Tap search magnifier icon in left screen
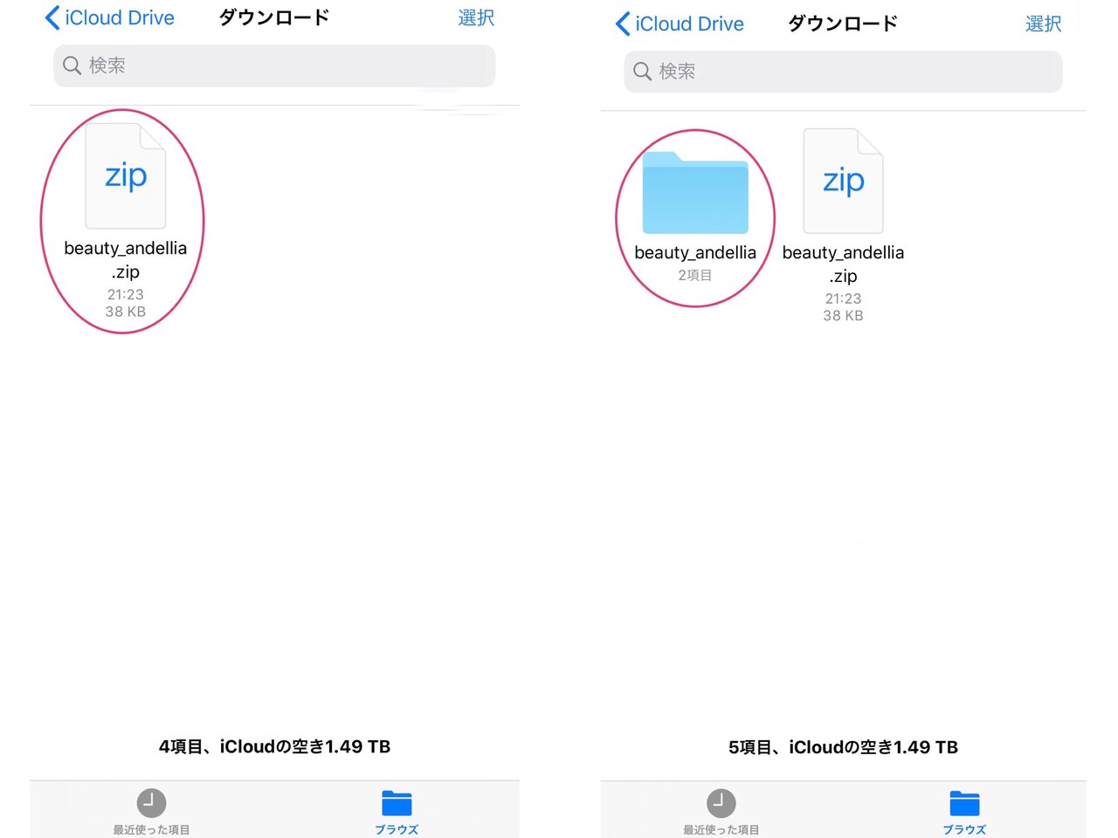 pos(72,65)
